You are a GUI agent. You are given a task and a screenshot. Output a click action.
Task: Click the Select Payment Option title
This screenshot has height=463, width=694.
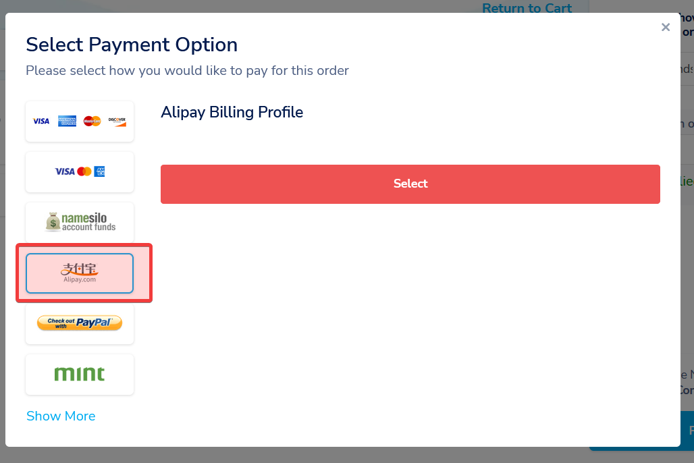tap(132, 45)
